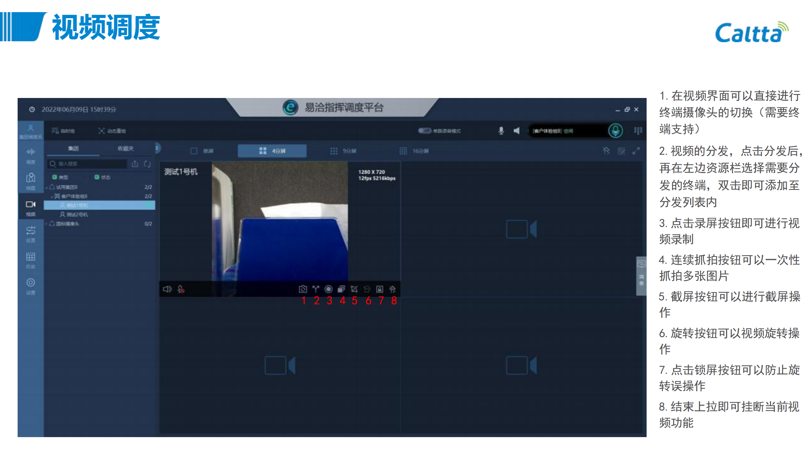Open the 历史 history sidebar icon

(x=30, y=260)
